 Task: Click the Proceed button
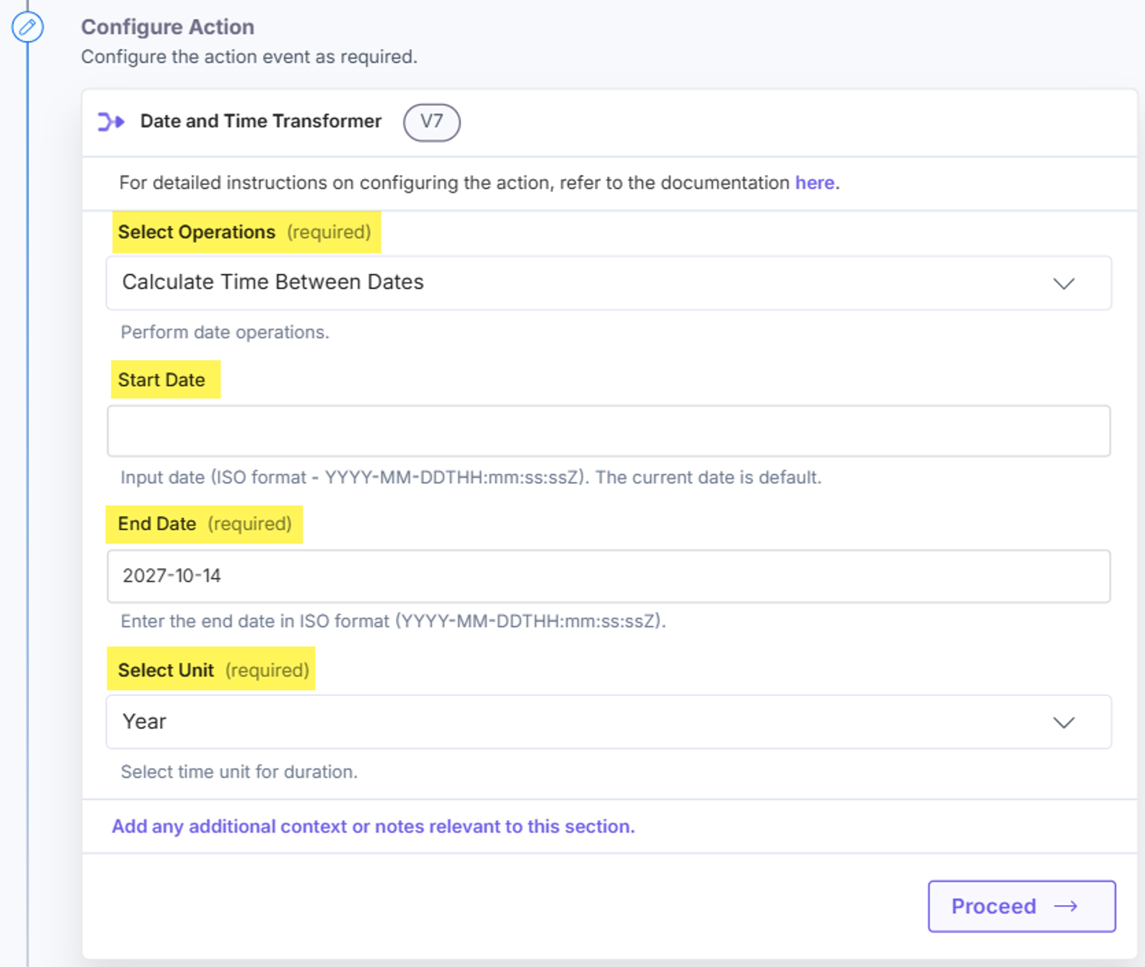click(x=1022, y=906)
